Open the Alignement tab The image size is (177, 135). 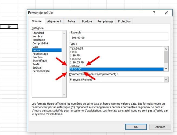(54, 21)
